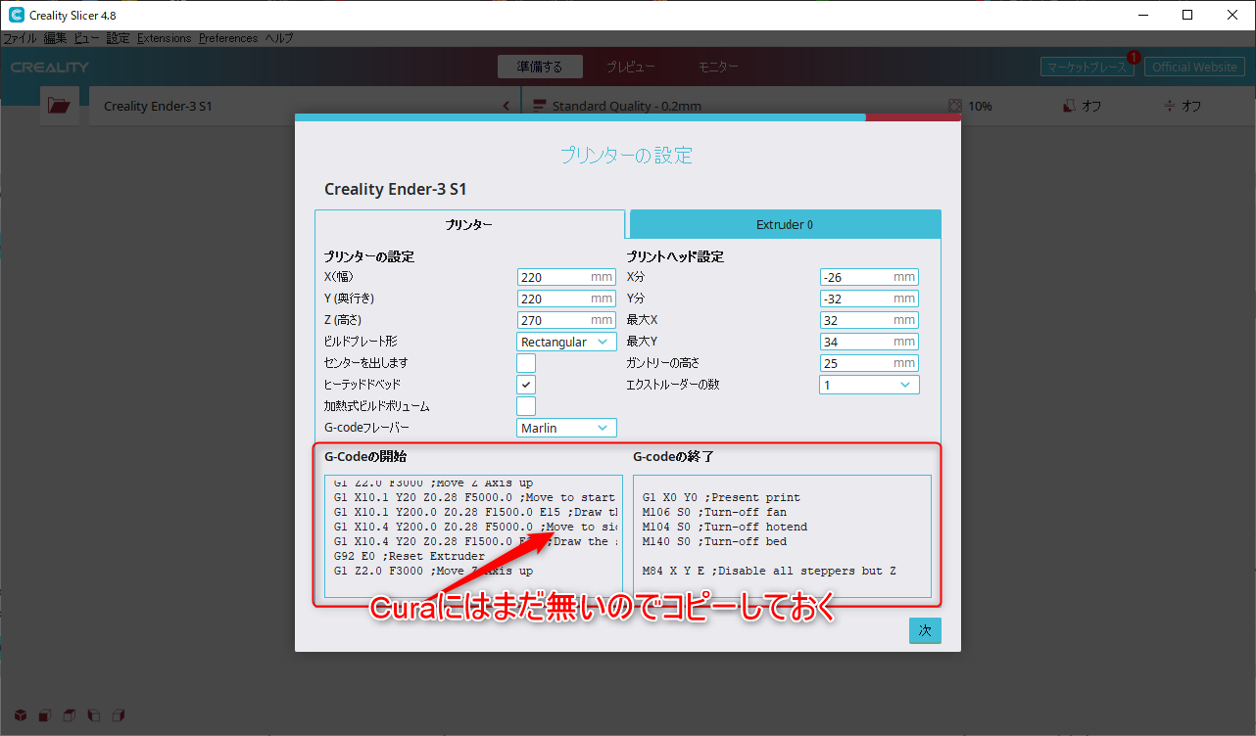Click the ガントリーの高さ input field
Viewport: 1256px width, 736px height.
(x=869, y=363)
